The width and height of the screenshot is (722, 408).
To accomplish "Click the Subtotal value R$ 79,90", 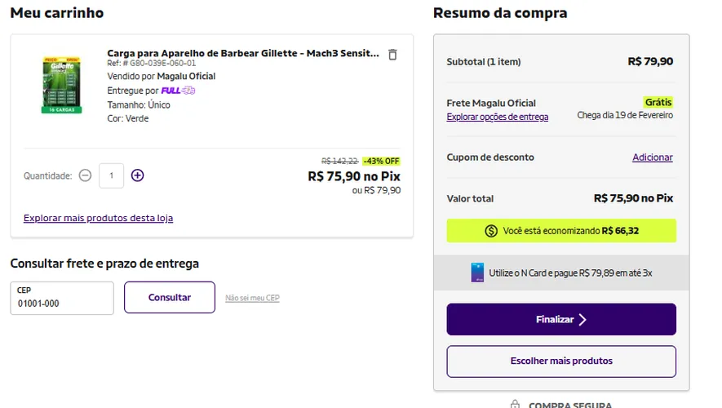I will [x=650, y=61].
